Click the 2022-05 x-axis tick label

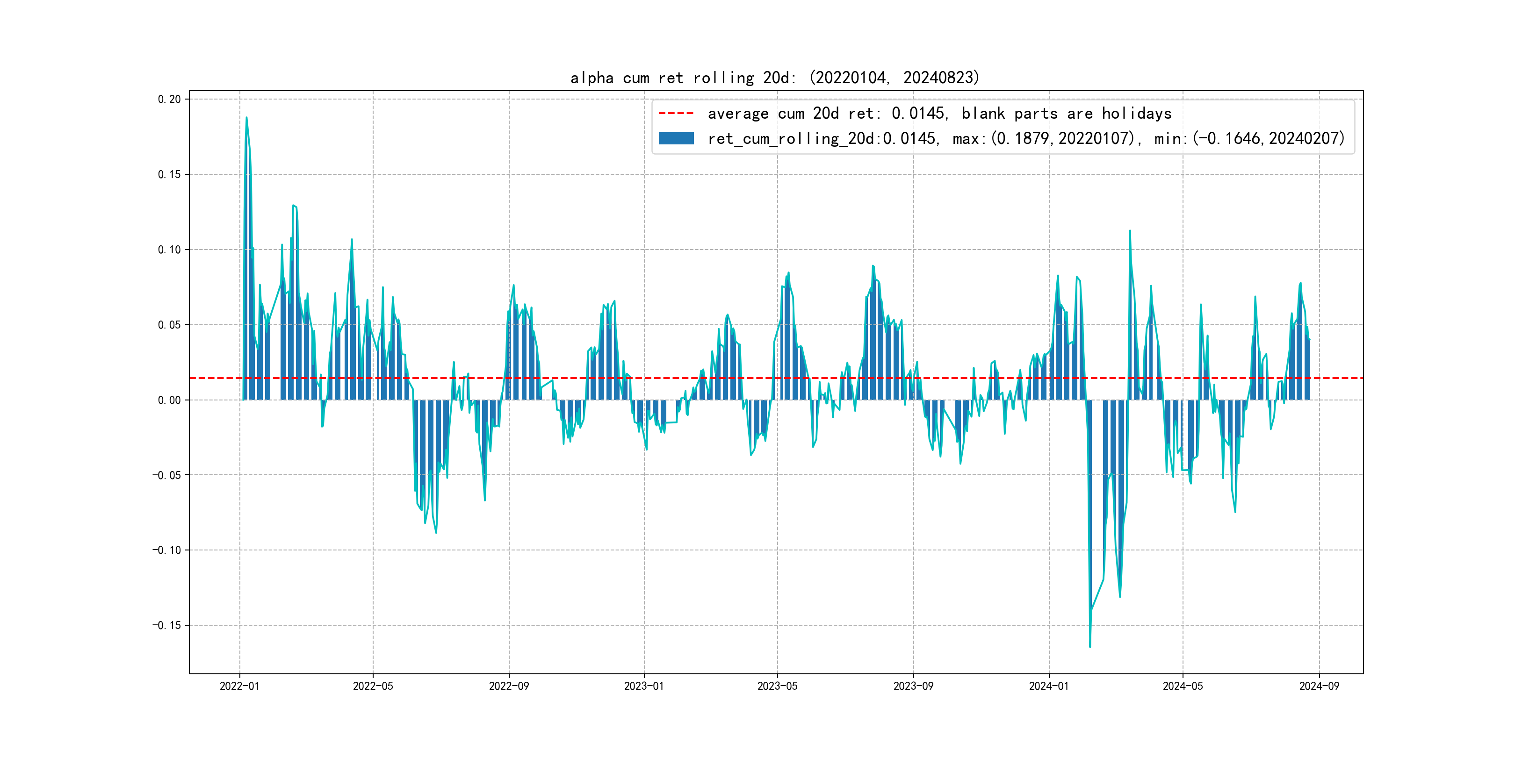tap(373, 686)
